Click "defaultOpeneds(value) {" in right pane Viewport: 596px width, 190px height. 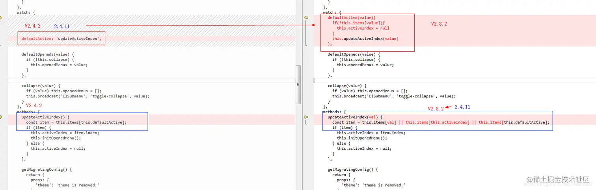click(354, 54)
